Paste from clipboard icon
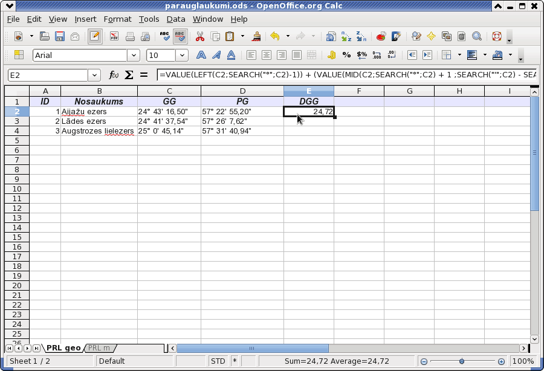 [x=230, y=36]
